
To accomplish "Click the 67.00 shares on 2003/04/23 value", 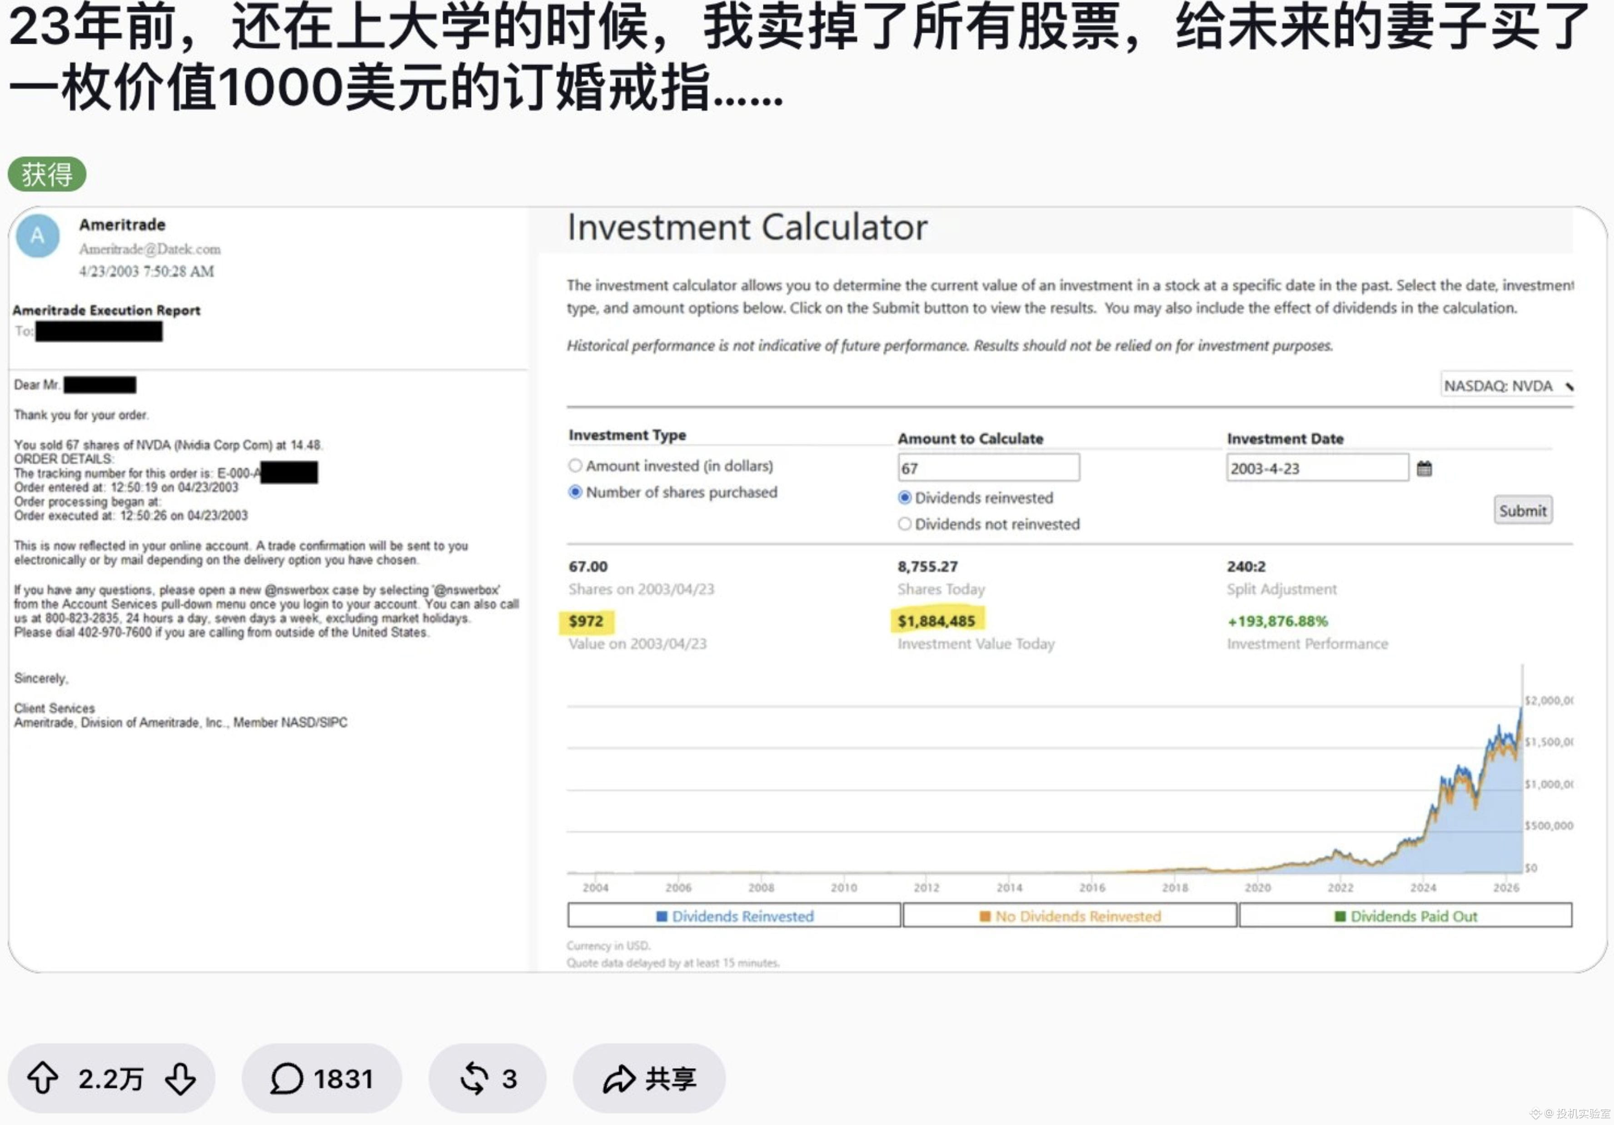I will point(588,567).
